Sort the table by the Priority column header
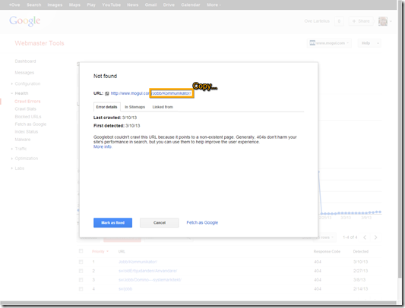This screenshot has height=308, width=405. 100,252
